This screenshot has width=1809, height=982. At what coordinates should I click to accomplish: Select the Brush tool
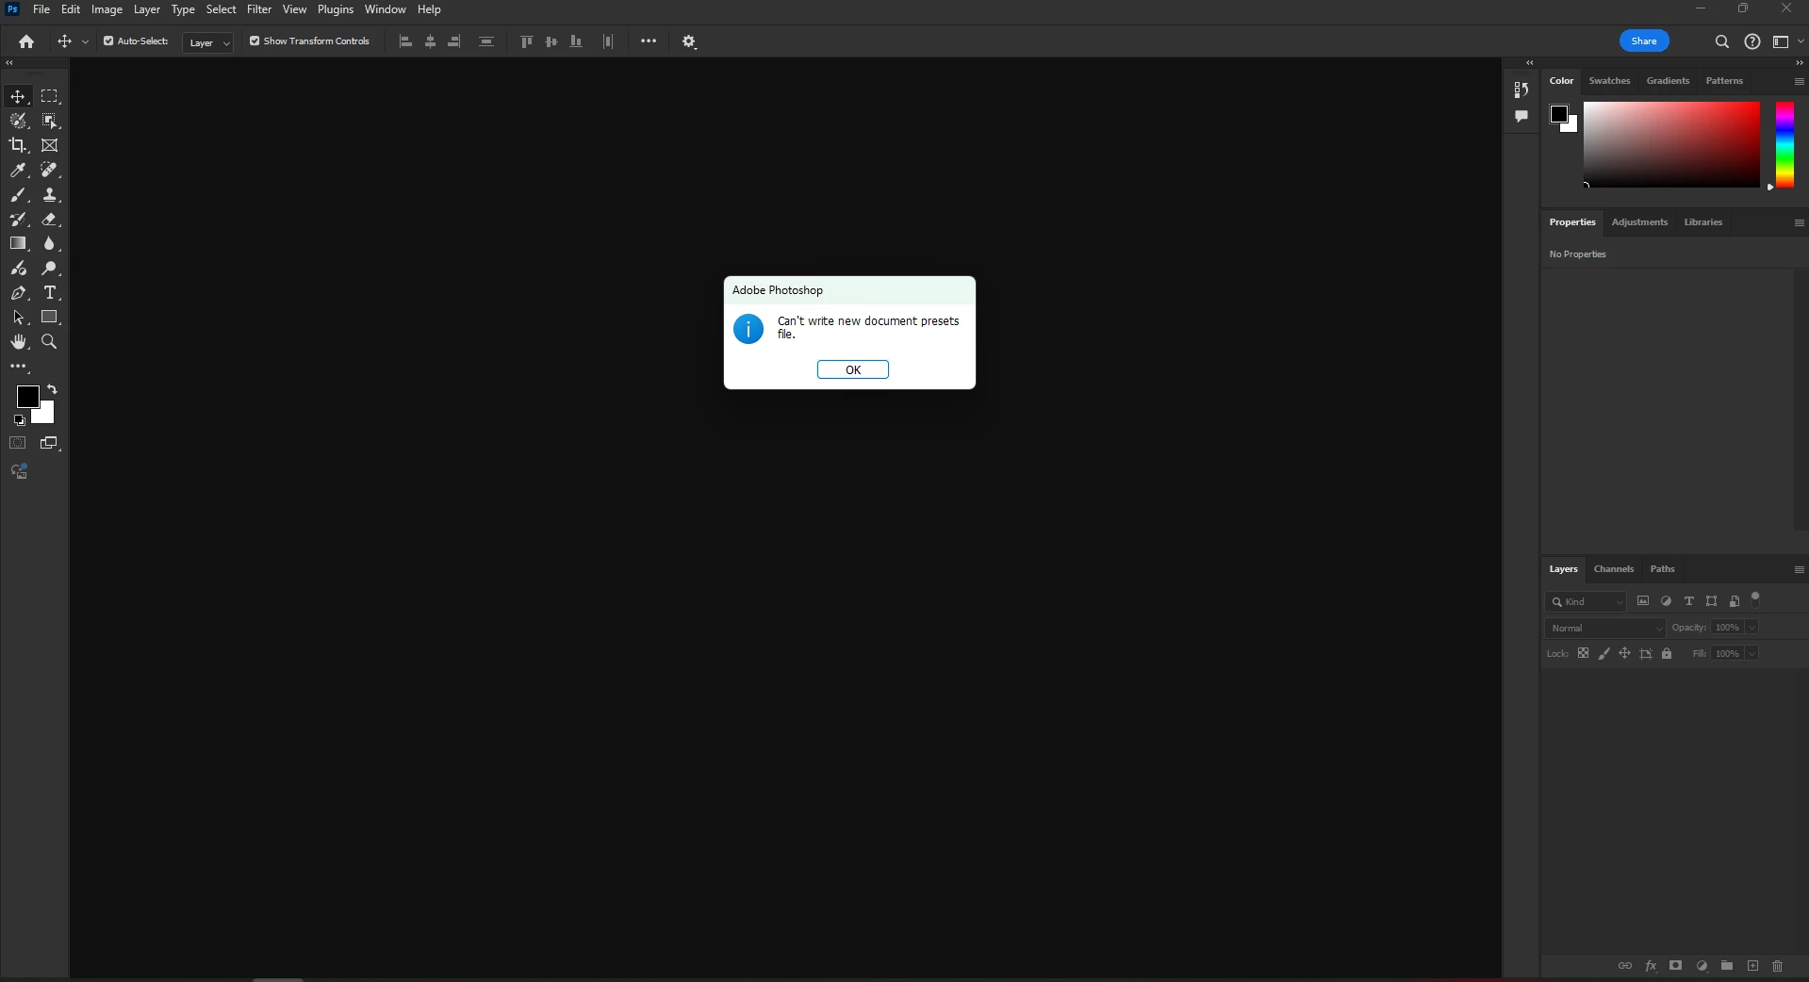click(x=18, y=194)
